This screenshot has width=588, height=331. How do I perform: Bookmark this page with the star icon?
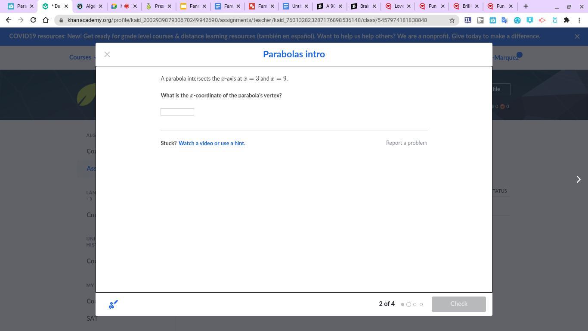452,20
